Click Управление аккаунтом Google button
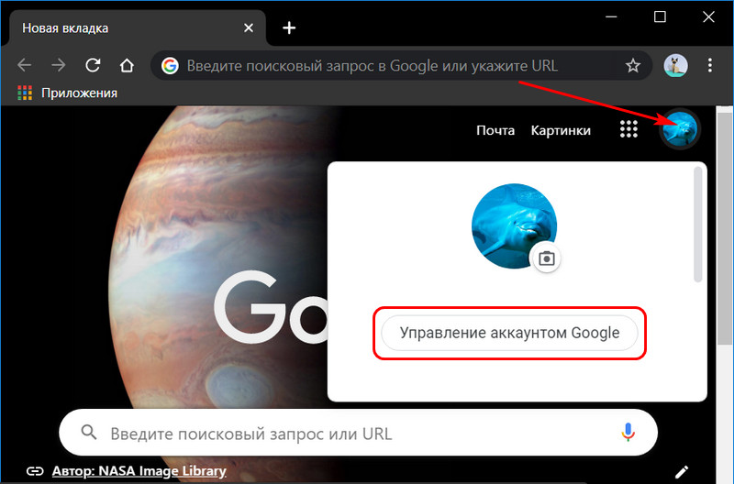Viewport: 734px width, 484px height. pos(509,333)
